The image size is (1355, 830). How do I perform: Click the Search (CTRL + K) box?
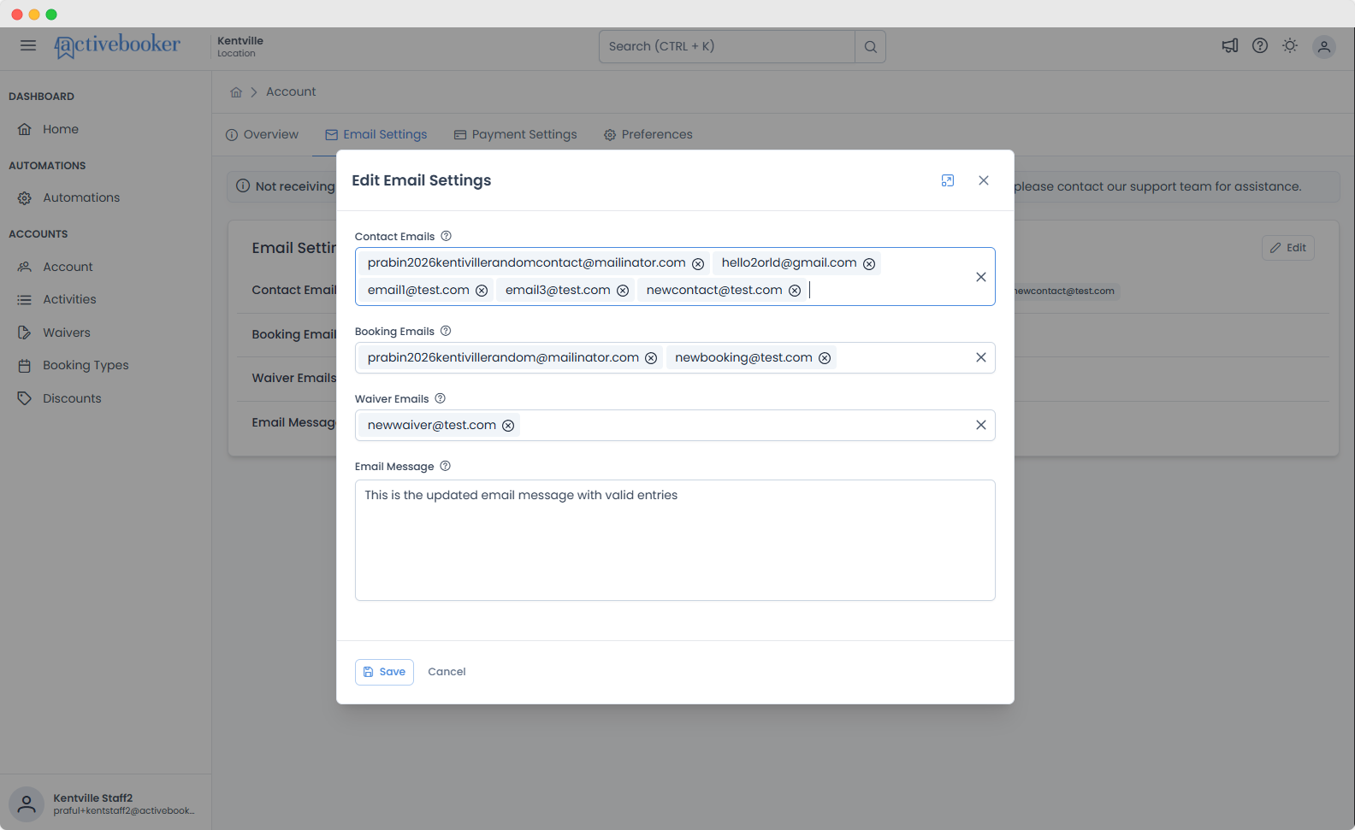(x=727, y=47)
